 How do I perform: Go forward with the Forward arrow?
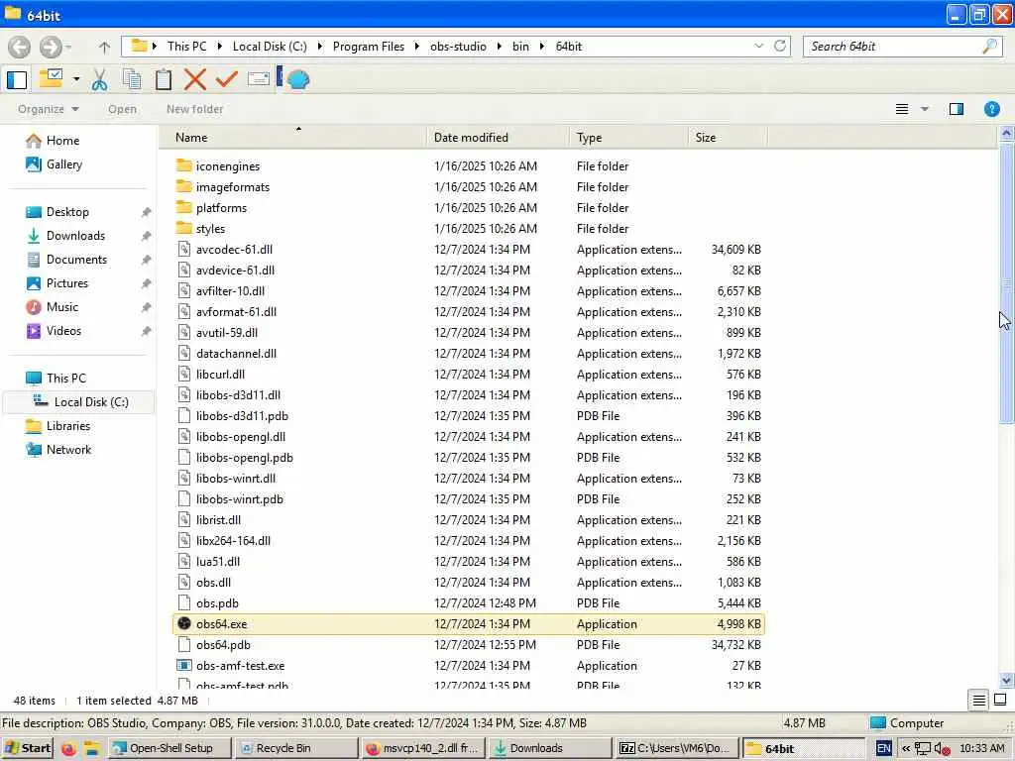point(51,47)
